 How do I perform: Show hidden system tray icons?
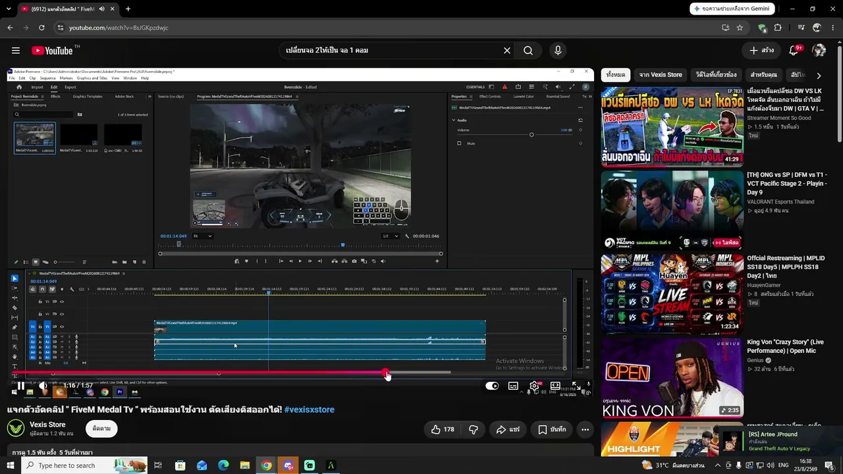pyautogui.click(x=717, y=465)
